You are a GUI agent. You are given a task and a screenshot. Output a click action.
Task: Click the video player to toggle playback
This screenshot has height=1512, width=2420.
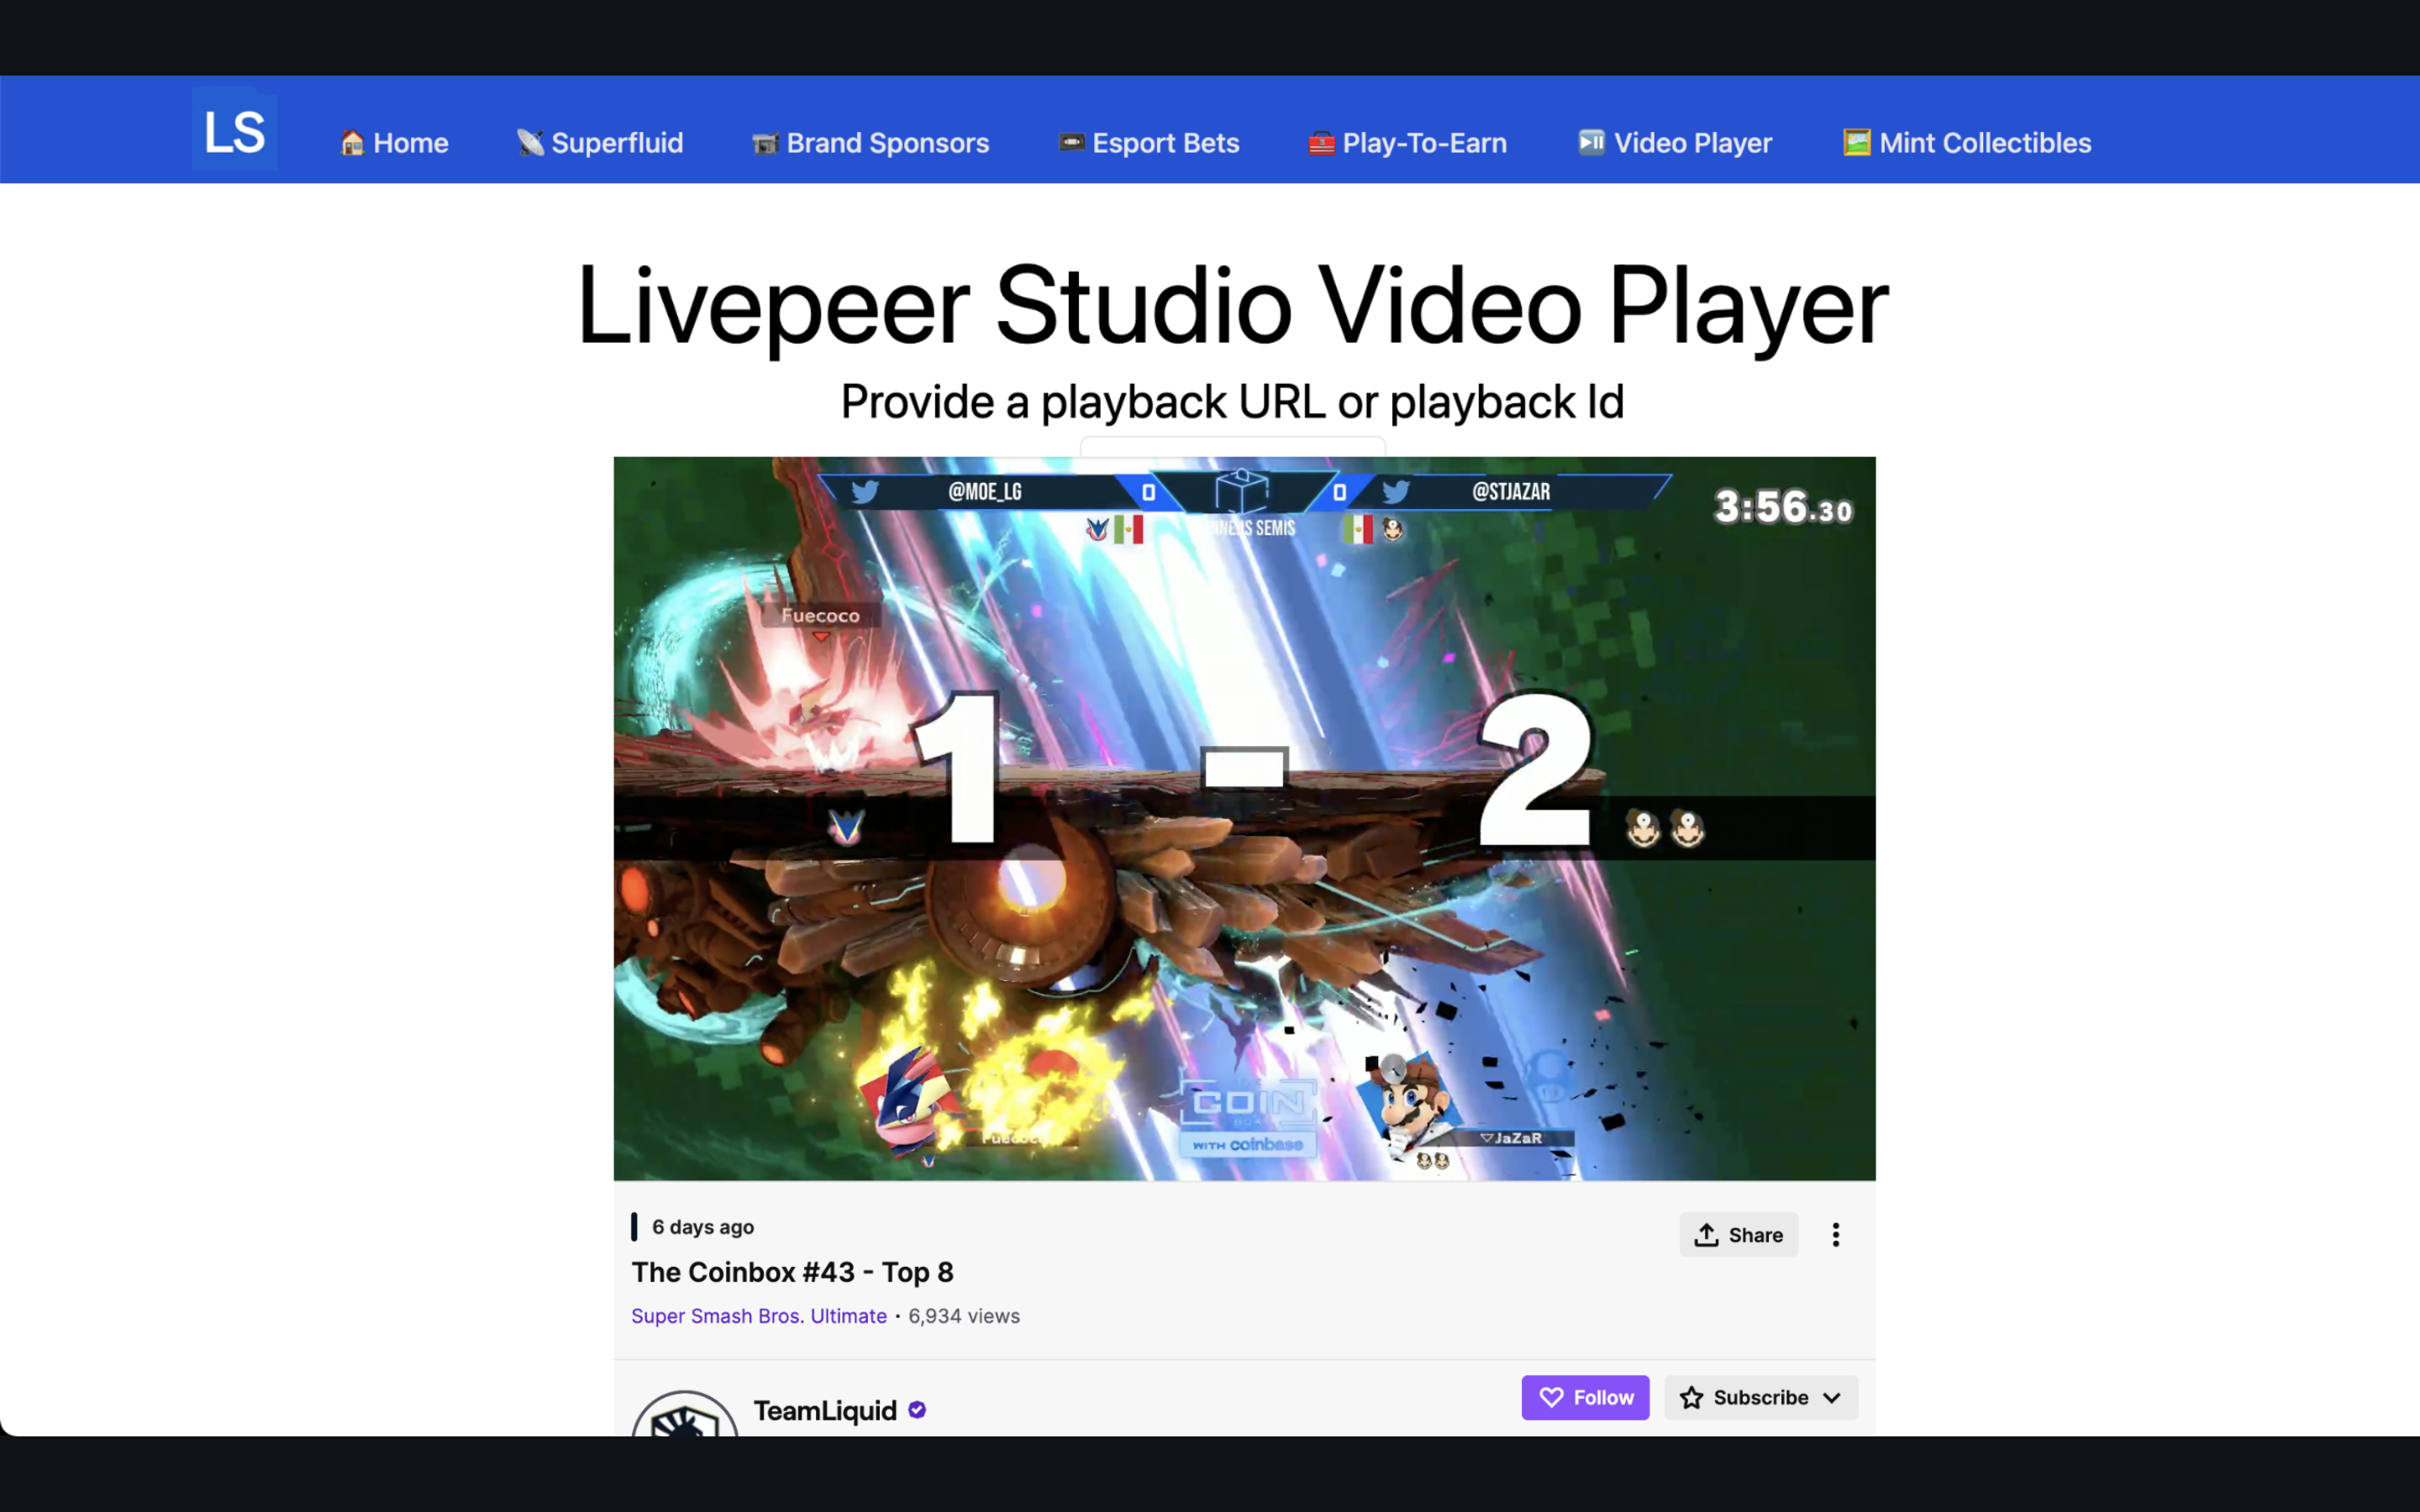1244,818
